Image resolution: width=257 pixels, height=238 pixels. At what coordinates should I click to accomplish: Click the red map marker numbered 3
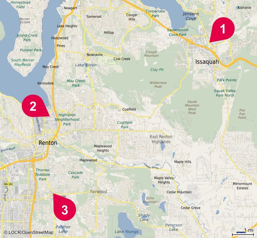pyautogui.click(x=65, y=207)
